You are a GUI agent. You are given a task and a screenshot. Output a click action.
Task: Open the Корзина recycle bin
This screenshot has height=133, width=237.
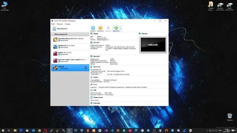(230, 117)
